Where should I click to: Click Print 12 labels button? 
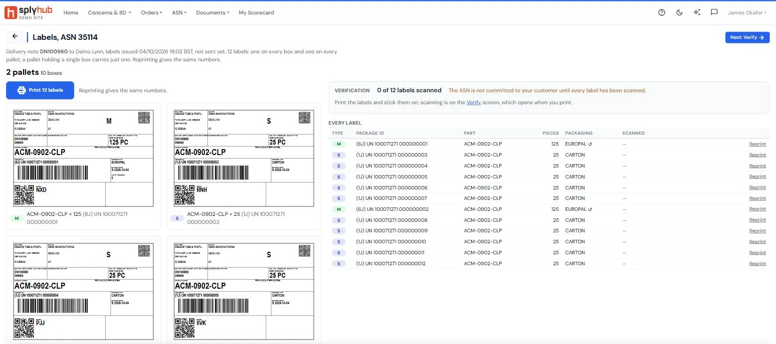(40, 90)
